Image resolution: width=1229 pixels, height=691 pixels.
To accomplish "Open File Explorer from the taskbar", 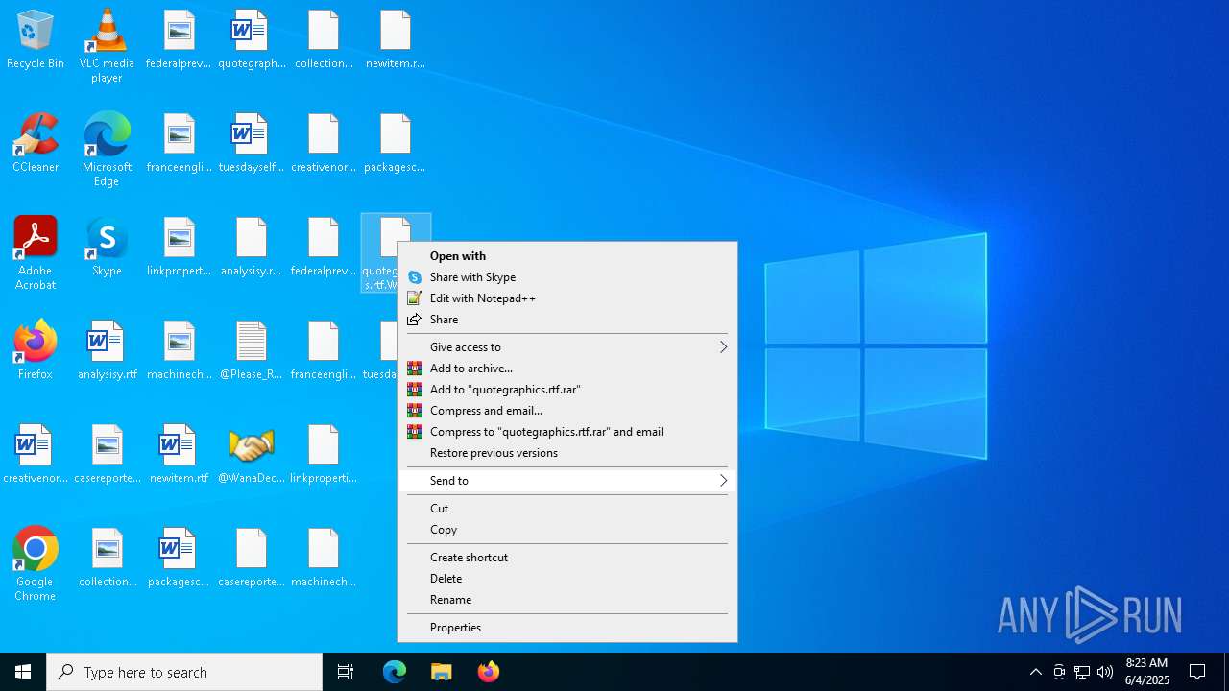I will [442, 672].
